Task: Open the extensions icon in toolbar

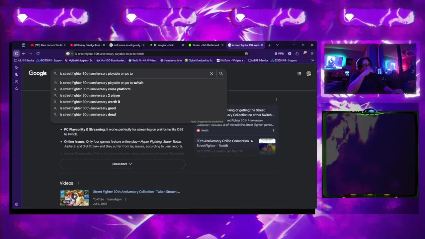Action: [297, 53]
